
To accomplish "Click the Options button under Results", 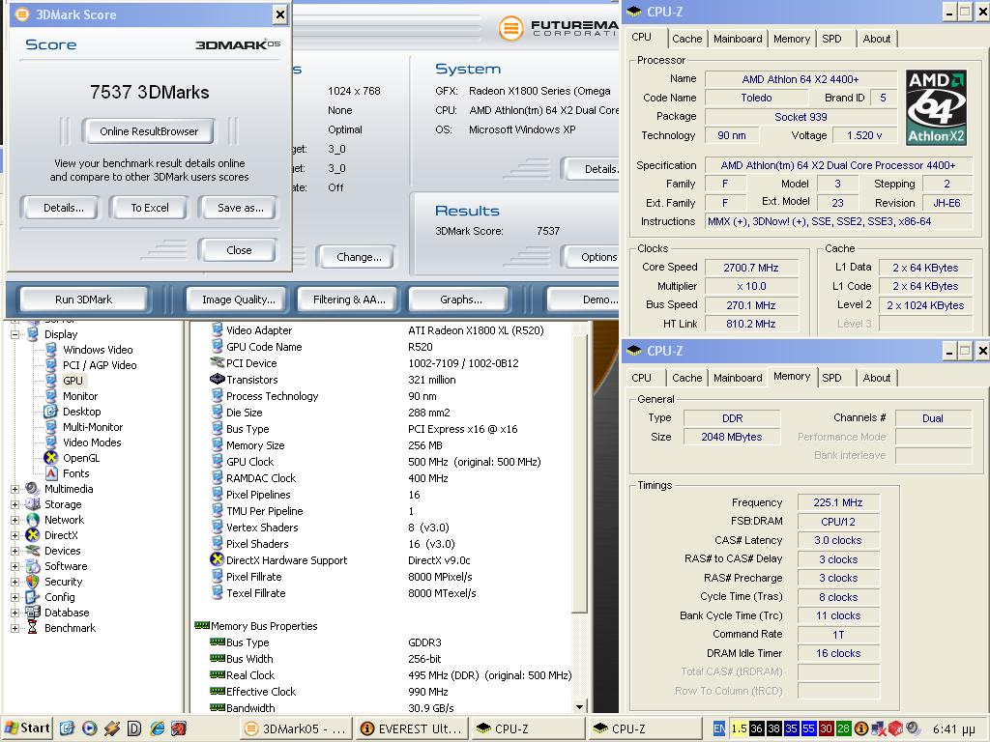I will 592,257.
